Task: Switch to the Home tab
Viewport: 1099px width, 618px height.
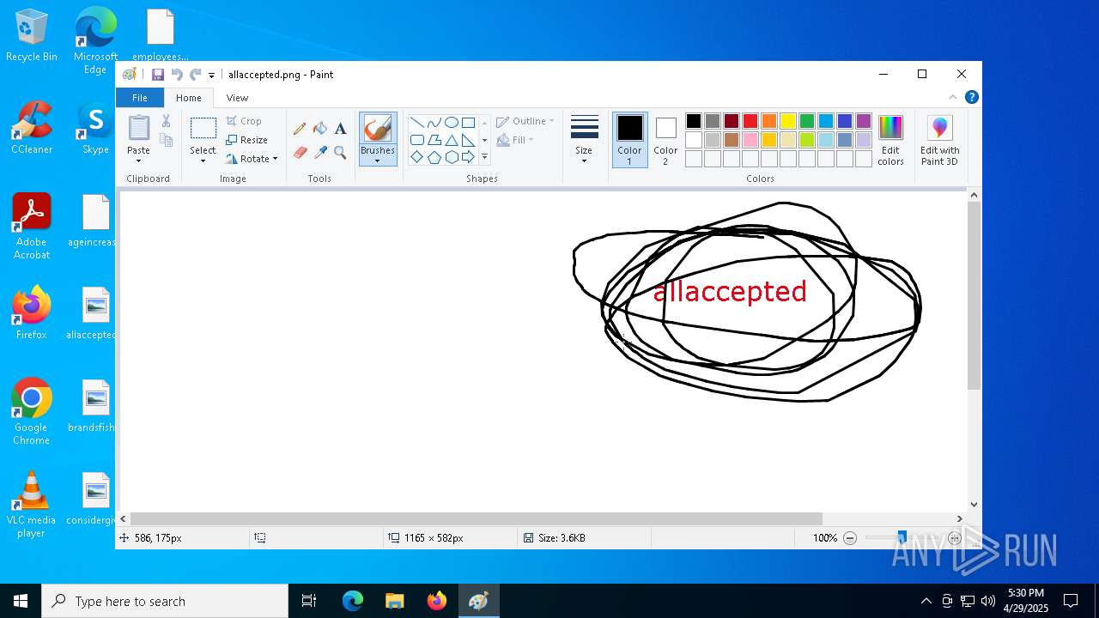Action: [189, 98]
